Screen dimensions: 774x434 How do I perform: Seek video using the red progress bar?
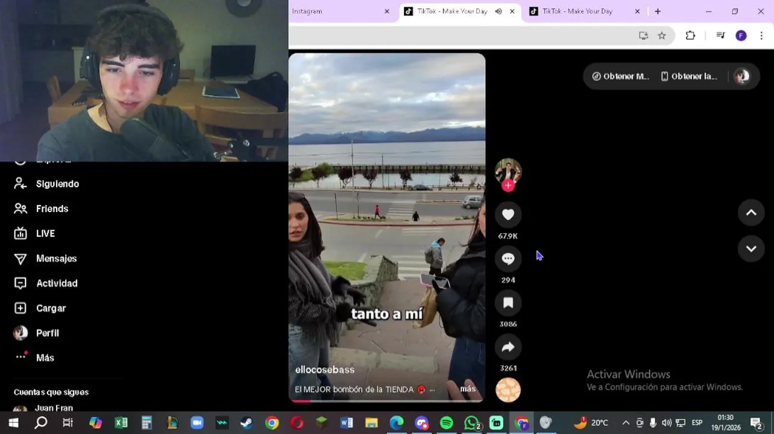pos(386,401)
